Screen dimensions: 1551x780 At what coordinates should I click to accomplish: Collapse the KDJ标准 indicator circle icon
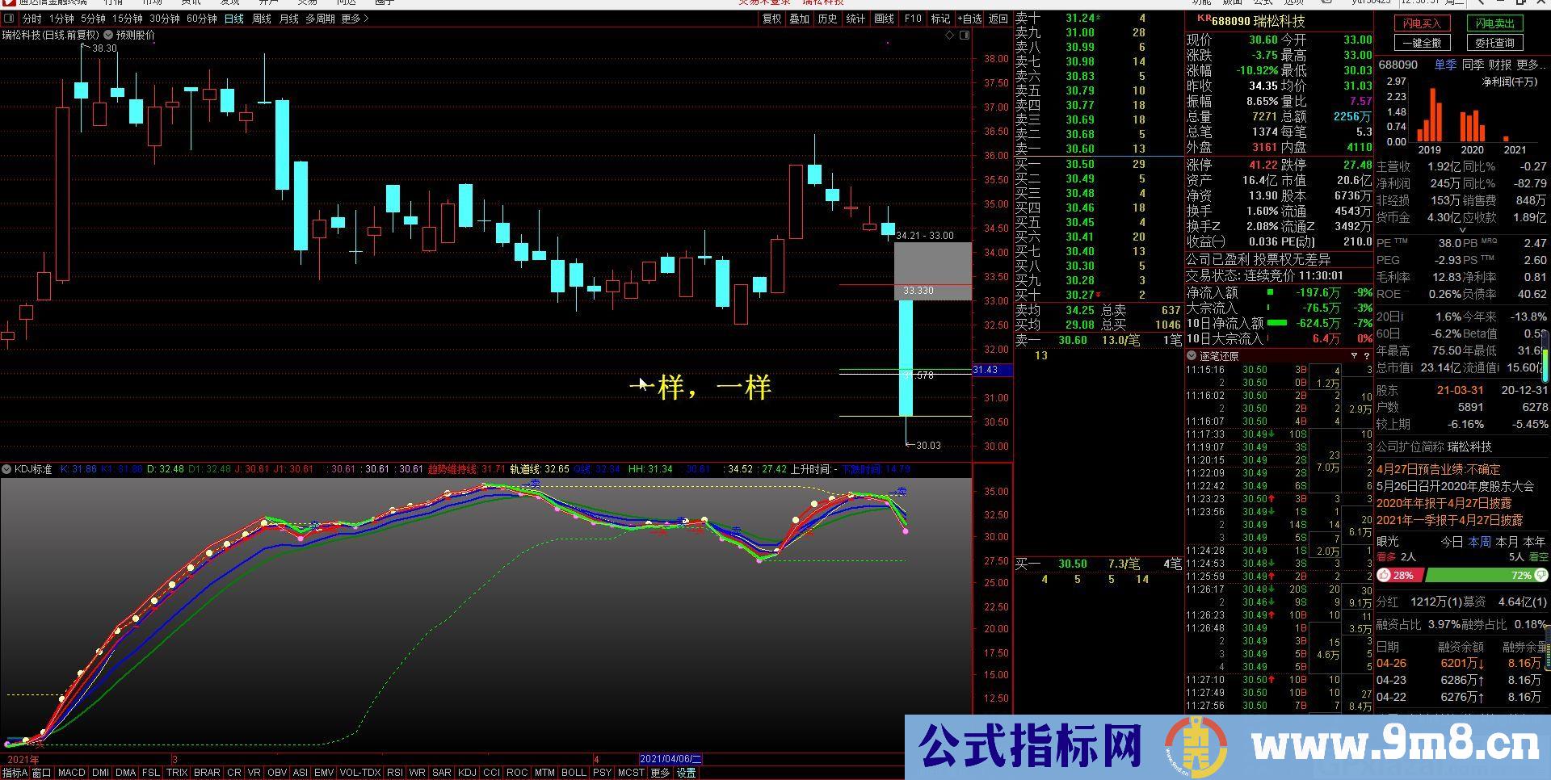[6, 469]
